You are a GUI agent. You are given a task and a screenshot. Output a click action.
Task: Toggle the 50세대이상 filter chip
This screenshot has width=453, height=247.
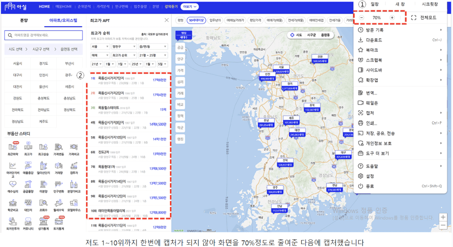pos(196,20)
